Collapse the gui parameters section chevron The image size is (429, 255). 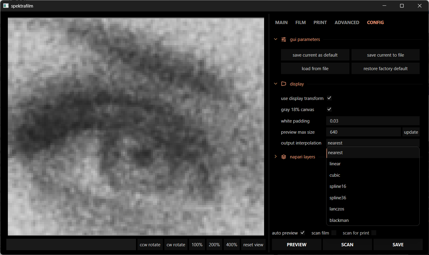tap(276, 39)
